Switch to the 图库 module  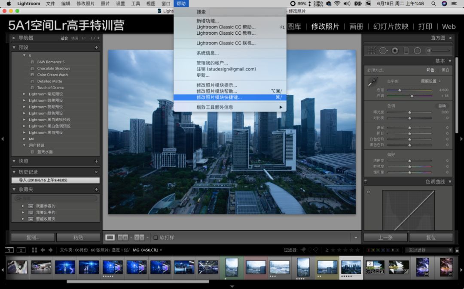294,27
